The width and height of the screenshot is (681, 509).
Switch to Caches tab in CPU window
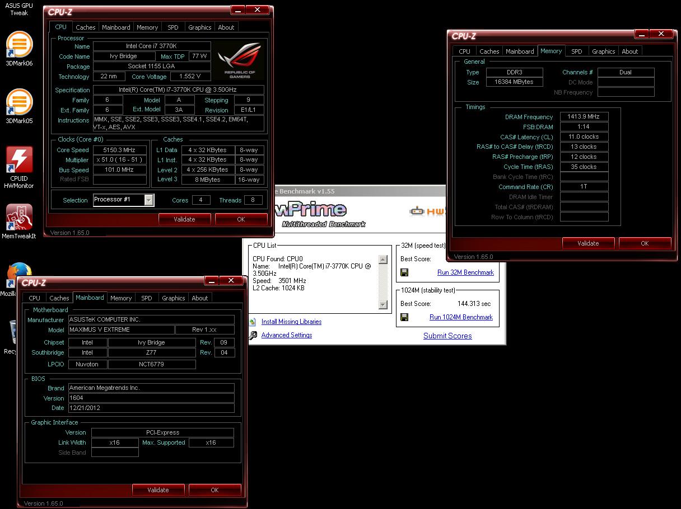(x=86, y=27)
